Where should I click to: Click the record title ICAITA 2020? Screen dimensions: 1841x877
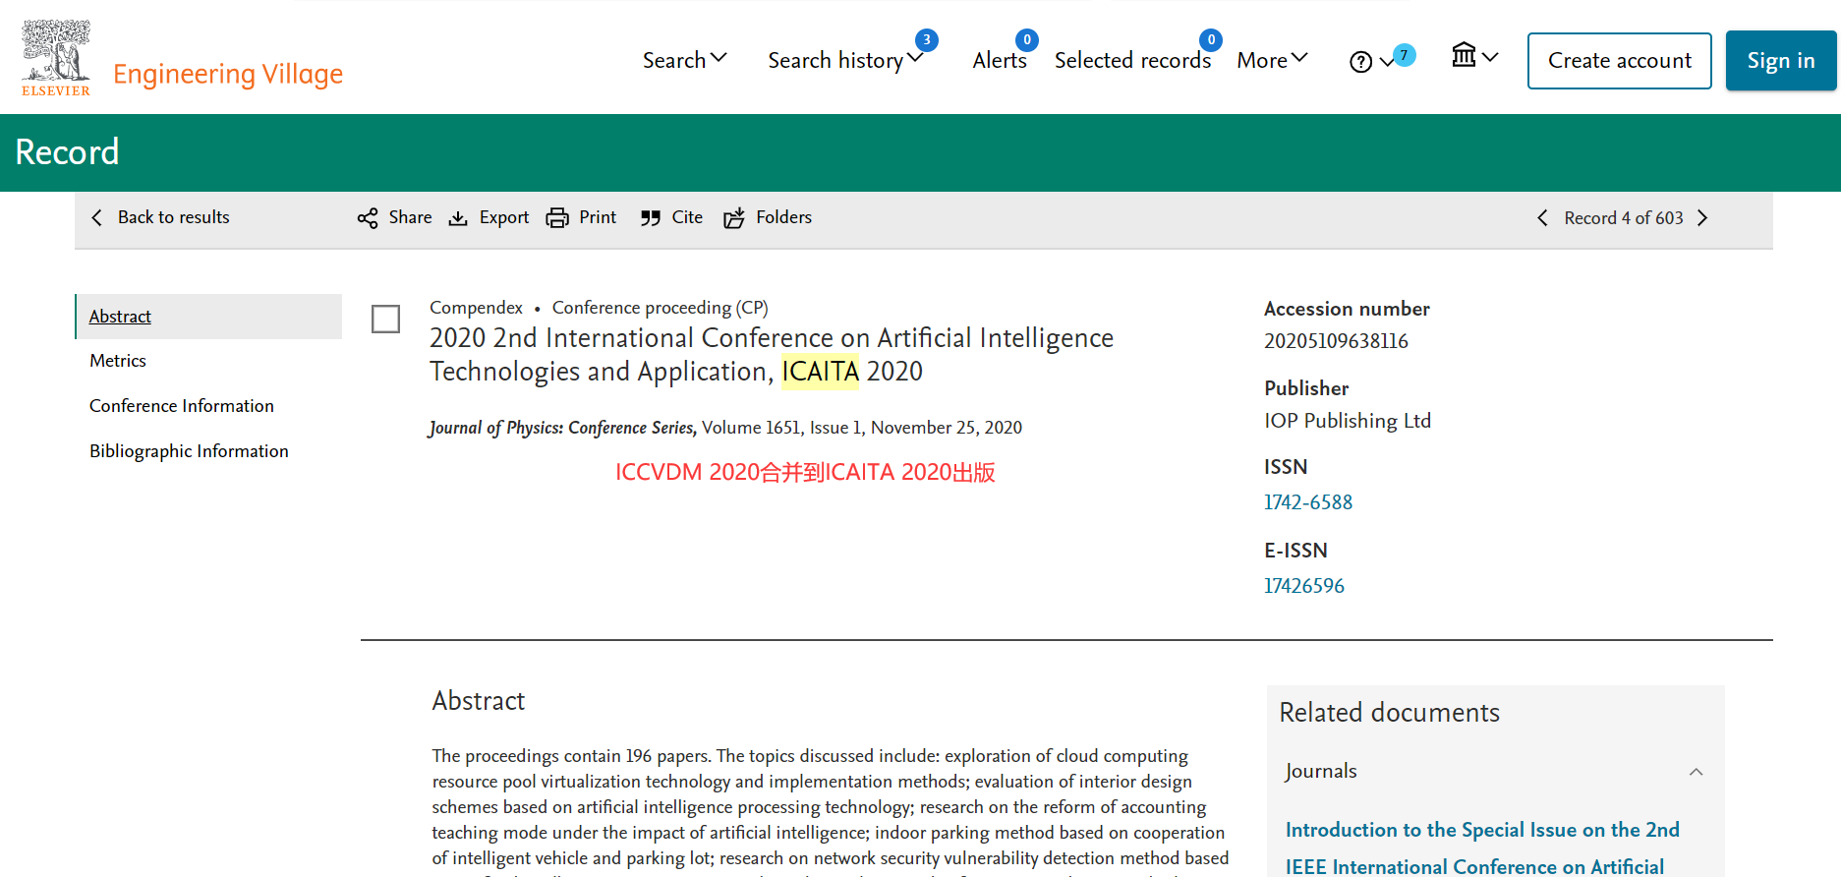[x=772, y=355]
